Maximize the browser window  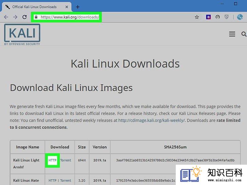236,4
